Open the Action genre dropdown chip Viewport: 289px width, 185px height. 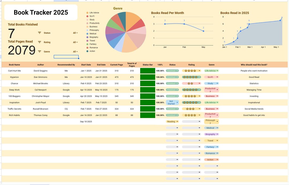pos(211,160)
